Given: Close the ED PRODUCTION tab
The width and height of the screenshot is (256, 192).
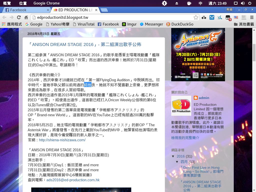Looking at the screenshot, I should point(96,10).
